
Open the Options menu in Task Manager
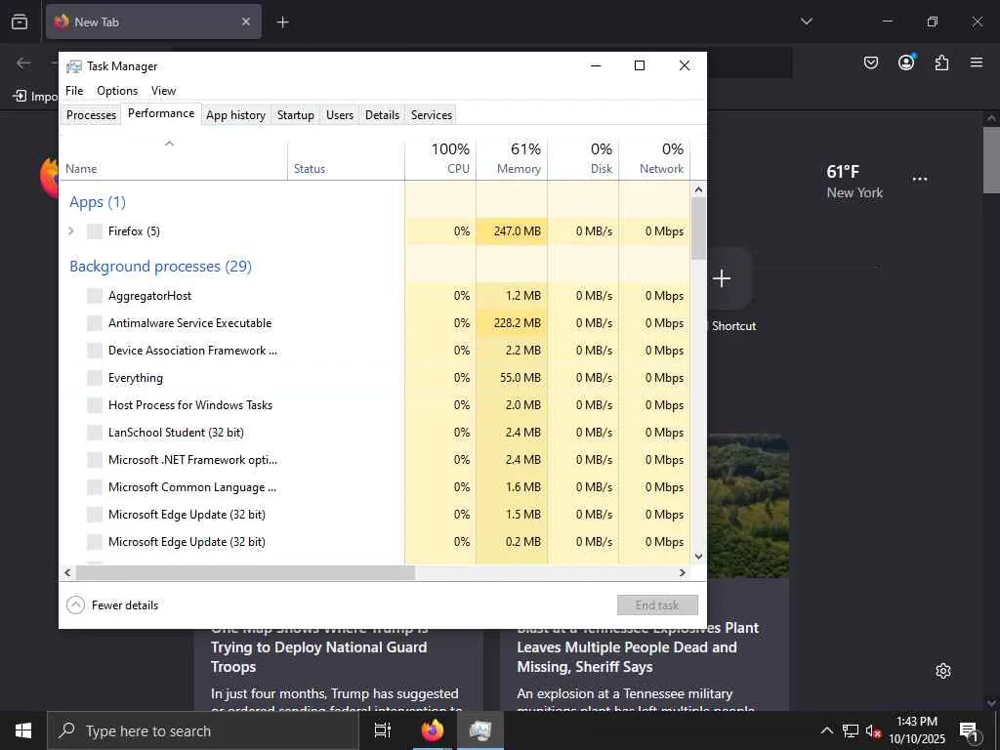click(x=117, y=91)
